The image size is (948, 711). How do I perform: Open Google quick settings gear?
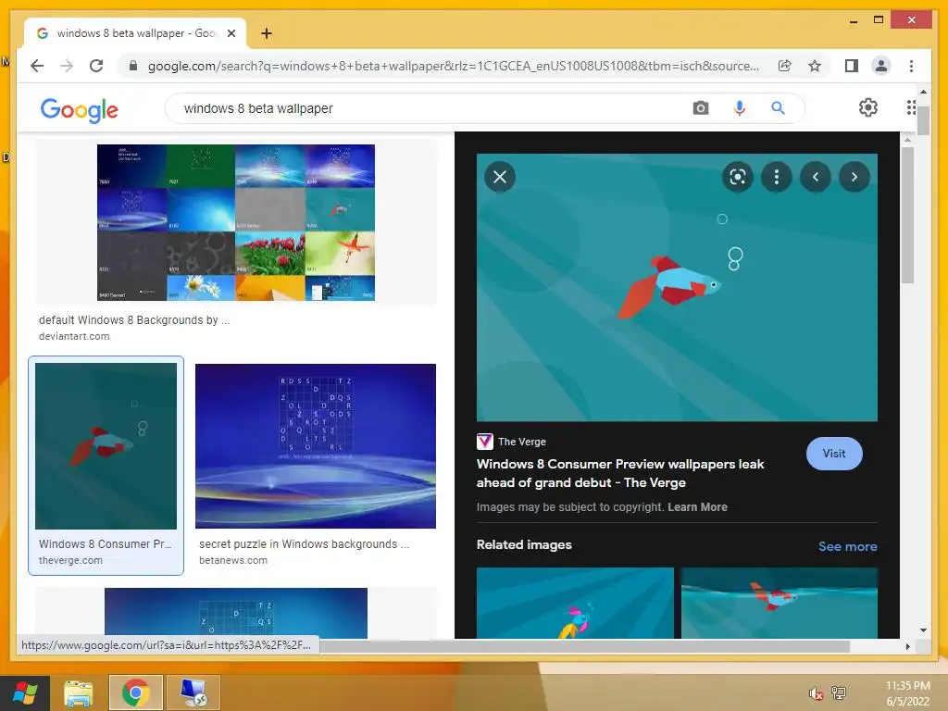[868, 107]
